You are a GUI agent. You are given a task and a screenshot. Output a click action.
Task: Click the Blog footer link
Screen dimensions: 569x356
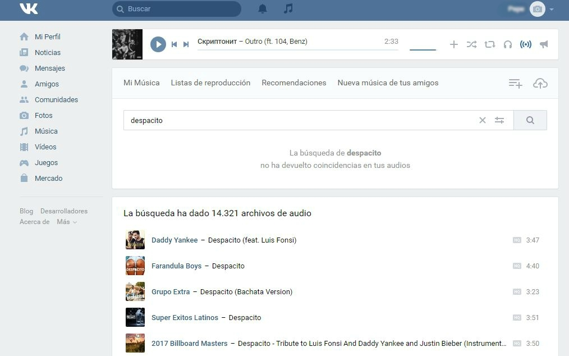(x=26, y=211)
